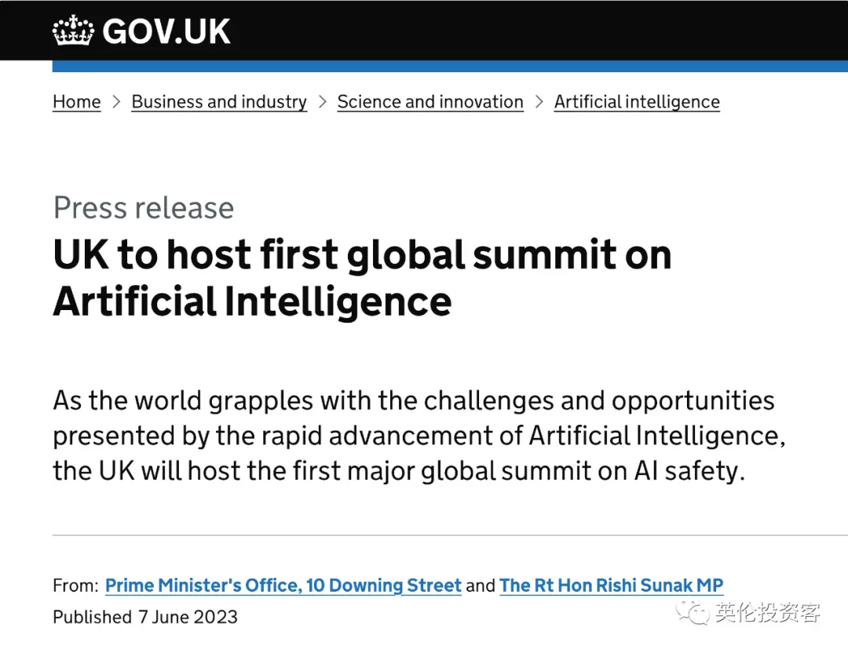This screenshot has width=848, height=650.
Task: Click the headline about the global AI summit
Action: point(361,278)
